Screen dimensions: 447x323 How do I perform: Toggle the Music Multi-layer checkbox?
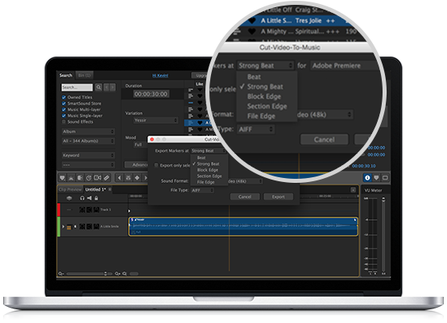pyautogui.click(x=64, y=110)
